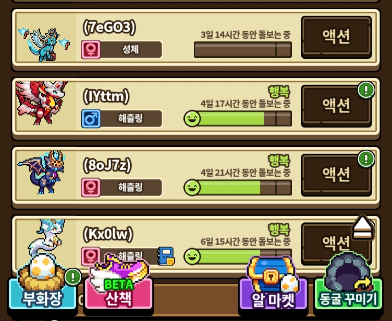Click the scroll-to-top arrow button
Screen dimensions: 392x321
tap(363, 228)
